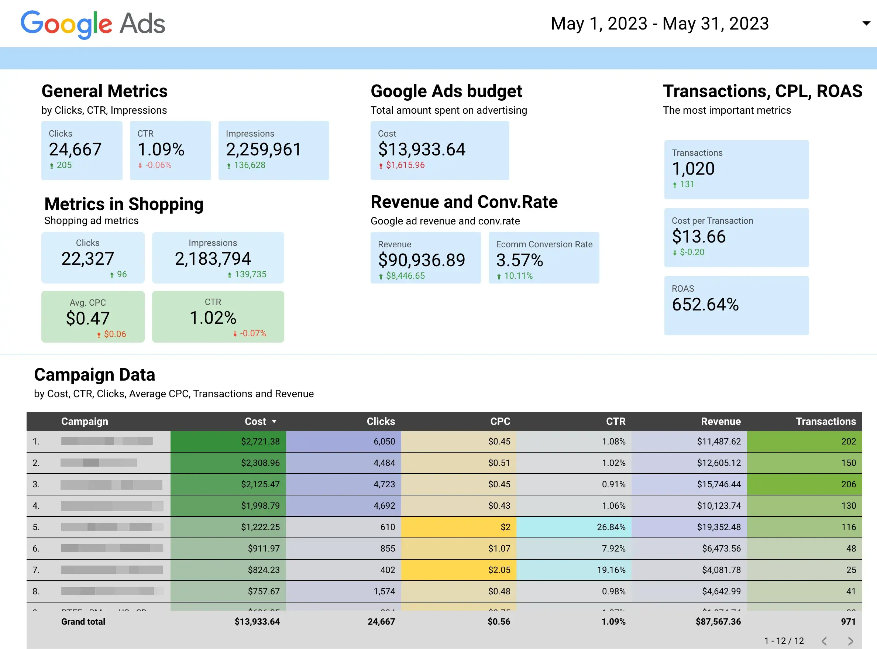
Task: Click the sort arrow on the Cost column
Action: tap(274, 421)
